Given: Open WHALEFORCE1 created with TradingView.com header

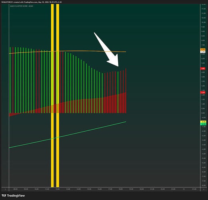Looking at the screenshot, I should pyautogui.click(x=32, y=2).
